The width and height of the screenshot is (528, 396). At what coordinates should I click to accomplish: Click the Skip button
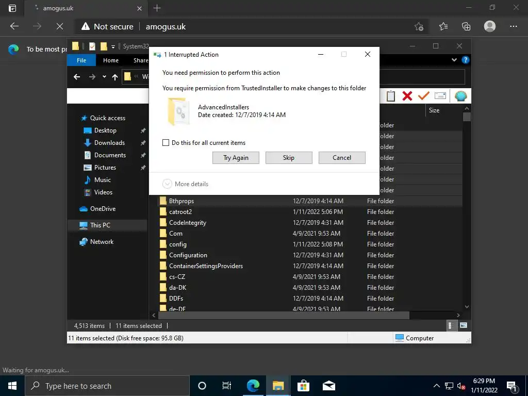(x=289, y=158)
